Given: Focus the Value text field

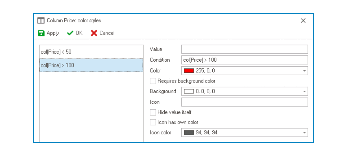Looking at the screenshot, I should [244, 49].
